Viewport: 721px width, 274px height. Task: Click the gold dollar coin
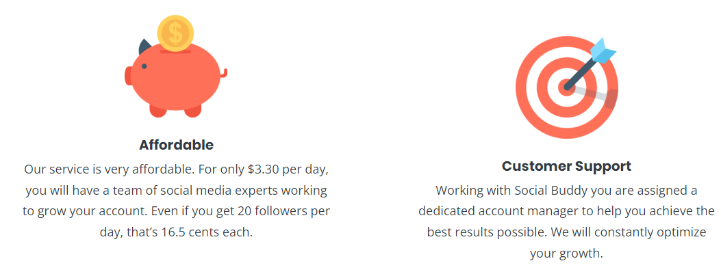coord(175,32)
